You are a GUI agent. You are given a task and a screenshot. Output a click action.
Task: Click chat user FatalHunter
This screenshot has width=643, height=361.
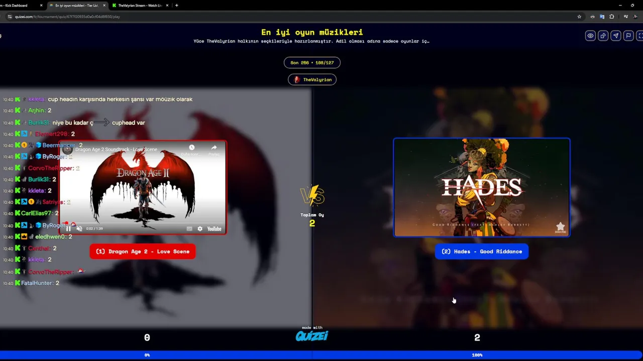(37, 283)
